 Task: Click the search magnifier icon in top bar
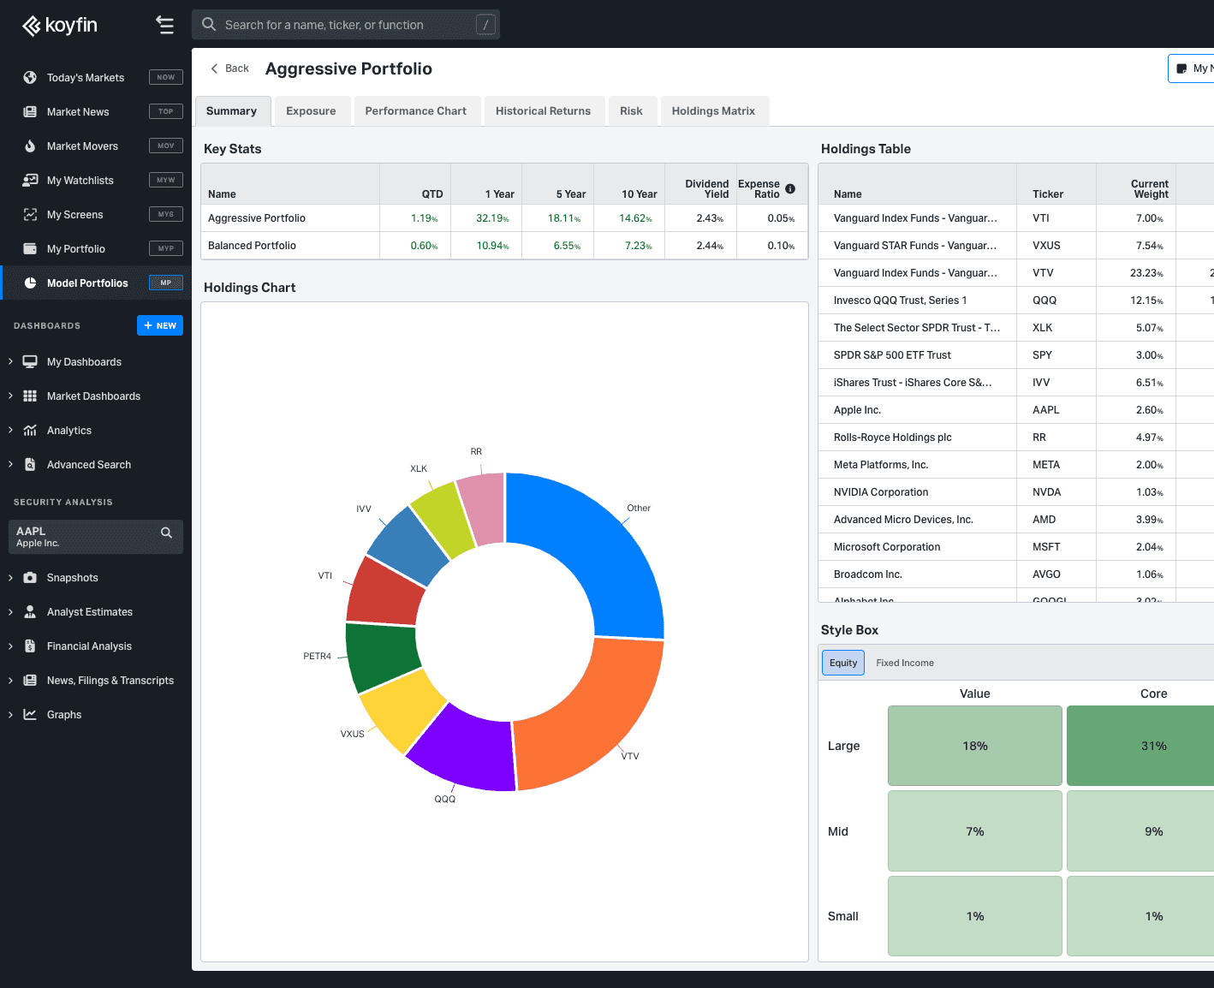tap(209, 25)
